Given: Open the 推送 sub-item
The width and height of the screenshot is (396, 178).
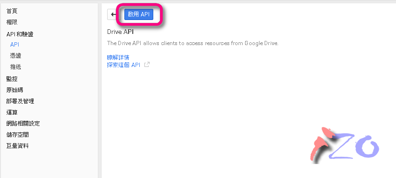Looking at the screenshot, I should pyautogui.click(x=16, y=67).
